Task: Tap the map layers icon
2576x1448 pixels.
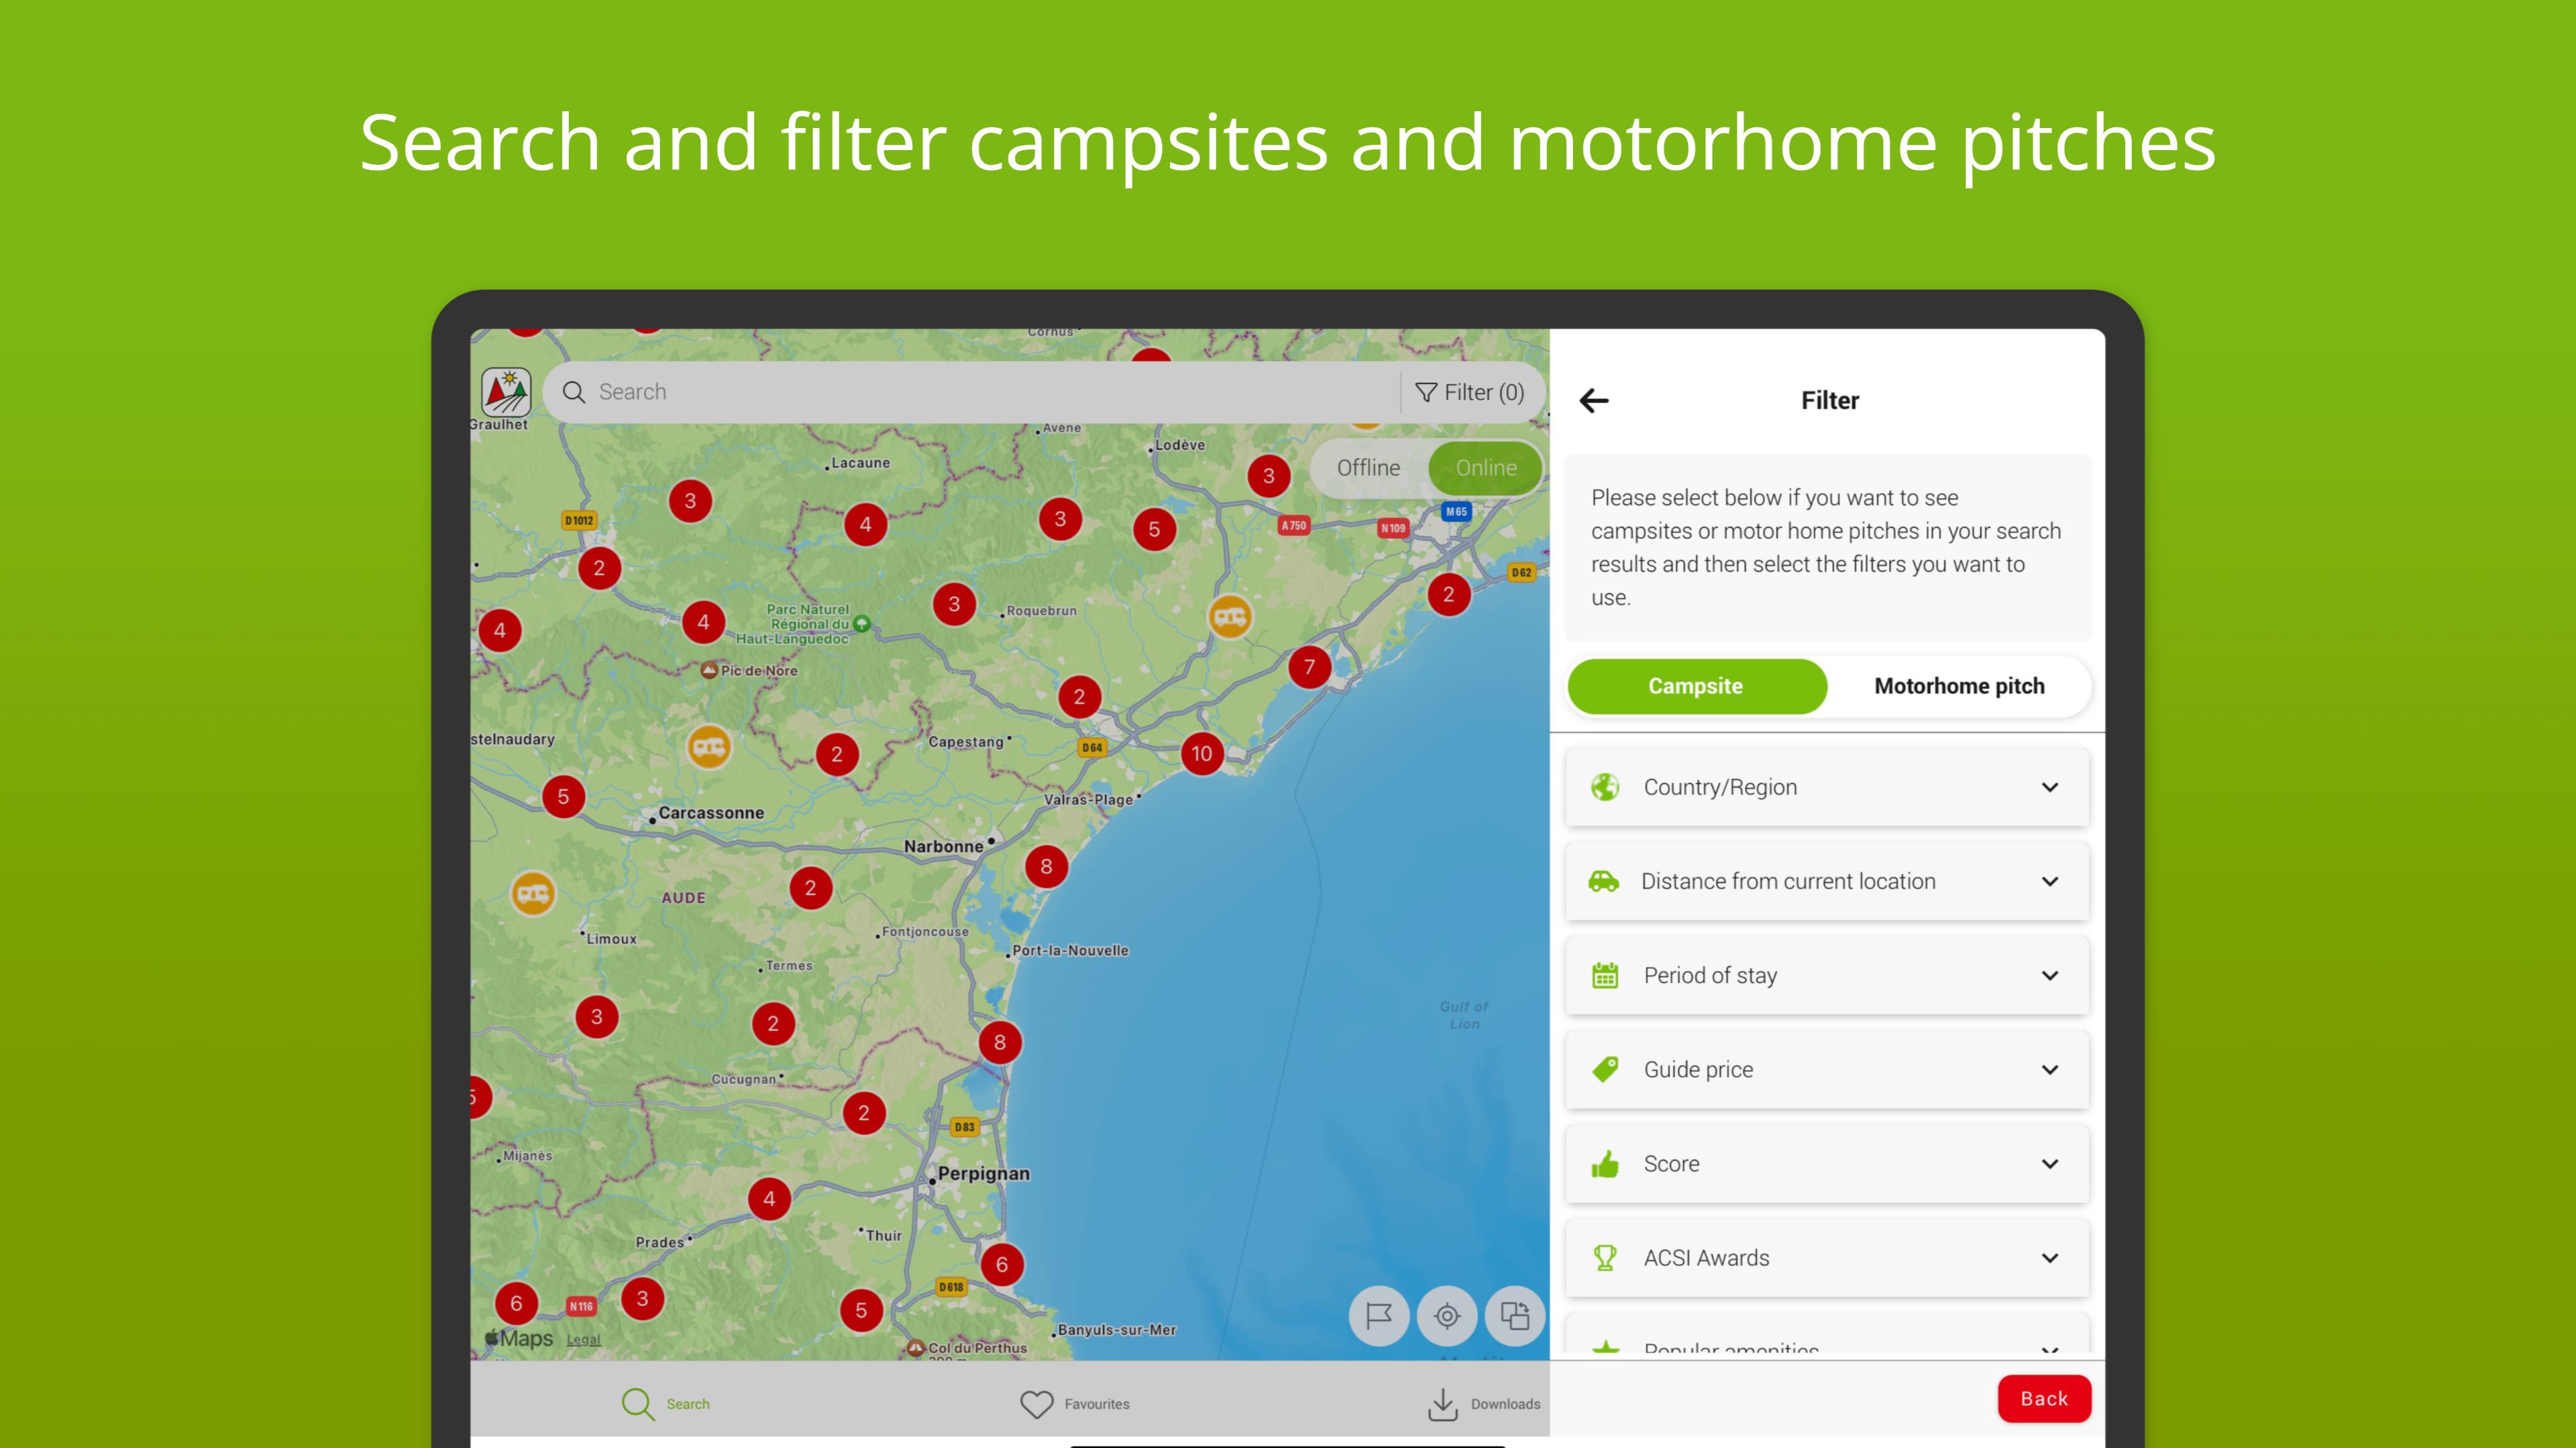Action: [1515, 1316]
